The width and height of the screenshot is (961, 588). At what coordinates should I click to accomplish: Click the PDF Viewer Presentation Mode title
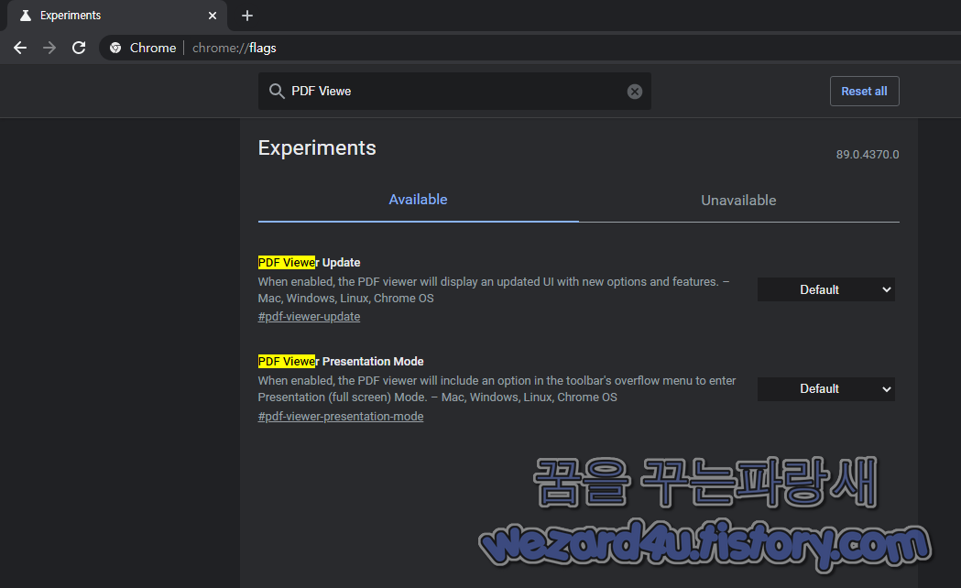click(341, 362)
